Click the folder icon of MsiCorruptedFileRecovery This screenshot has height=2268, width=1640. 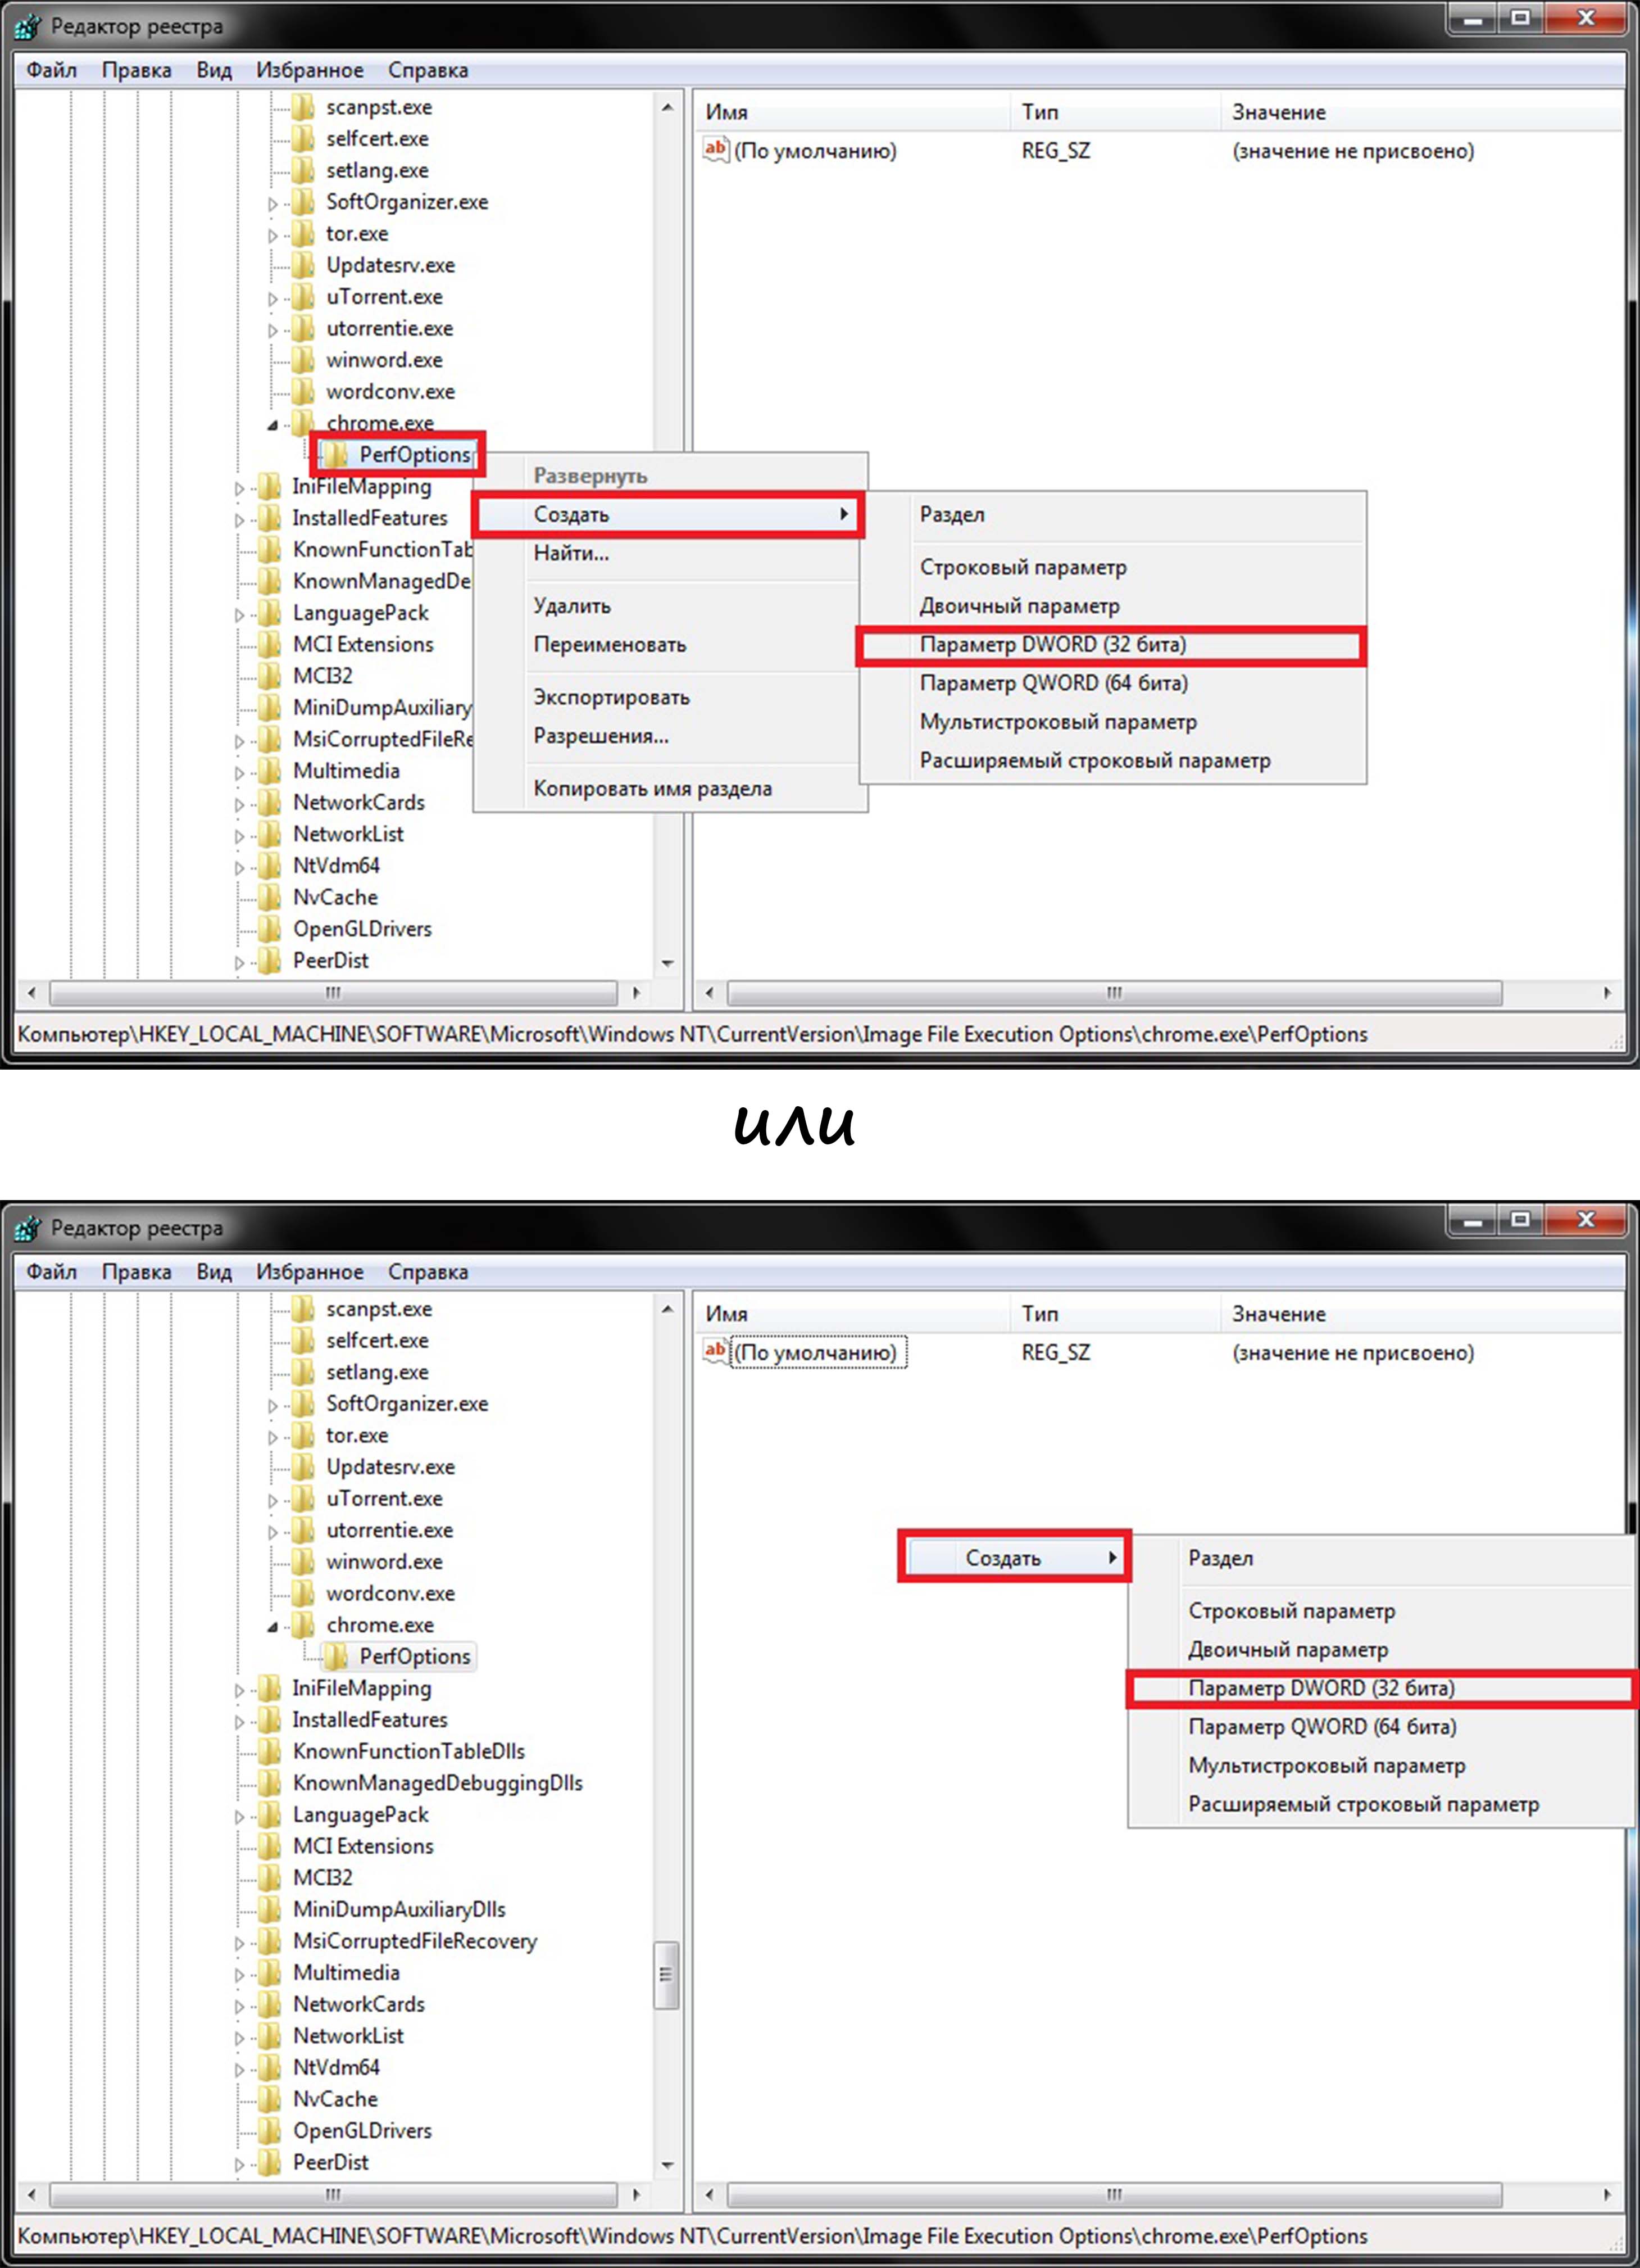click(270, 1941)
